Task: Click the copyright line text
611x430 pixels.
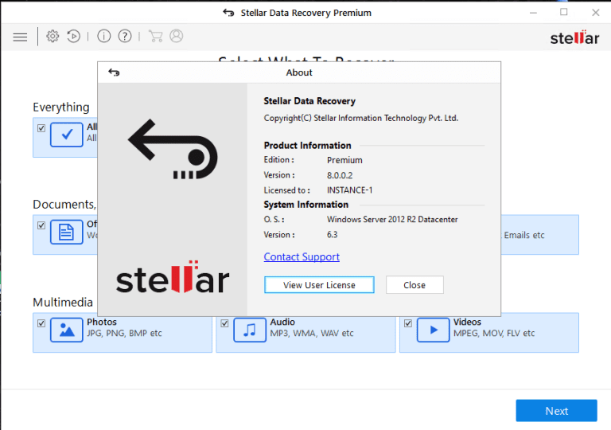Action: click(x=361, y=118)
